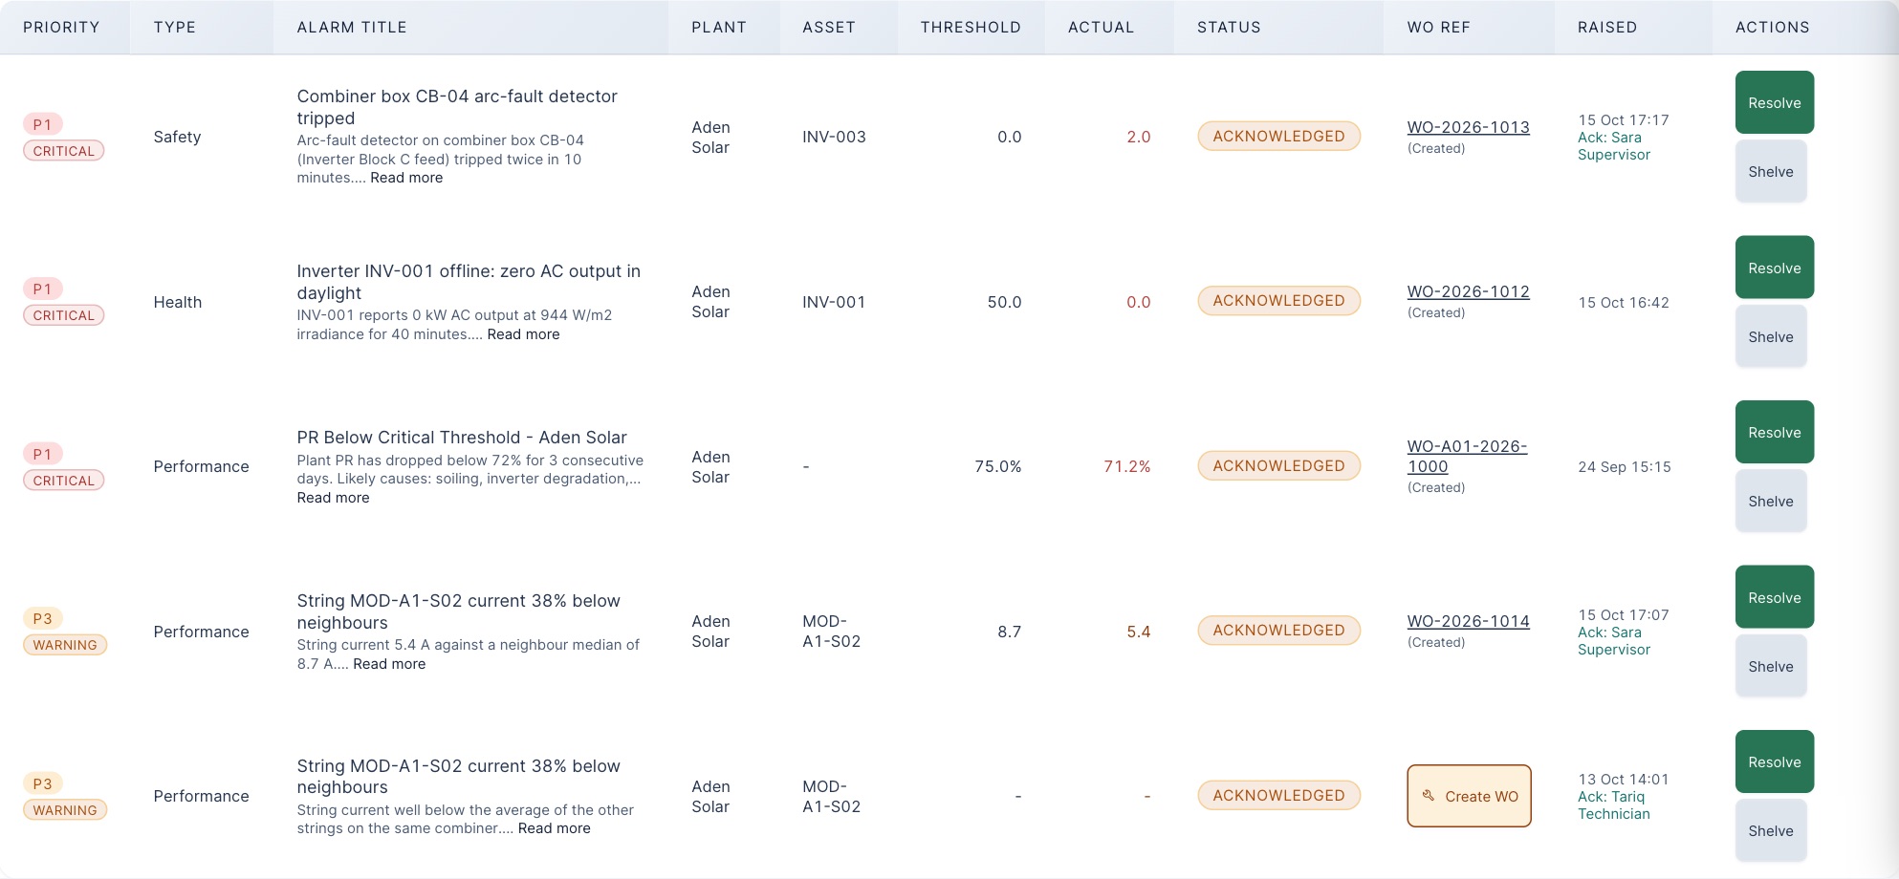Click Ack: Tariq Technician text

1613,804
